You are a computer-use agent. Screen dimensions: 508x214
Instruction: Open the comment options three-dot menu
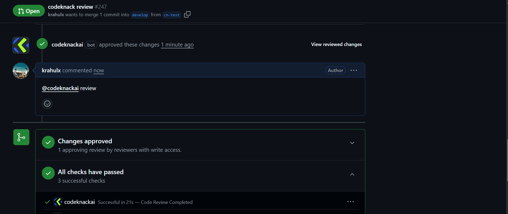coord(354,70)
